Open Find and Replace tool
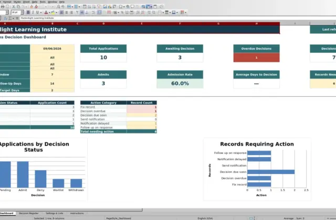The image size is (336, 220). pyautogui.click(x=58, y=7)
